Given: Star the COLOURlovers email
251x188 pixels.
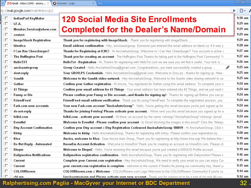Looking at the screenshot, I should point(11,171).
